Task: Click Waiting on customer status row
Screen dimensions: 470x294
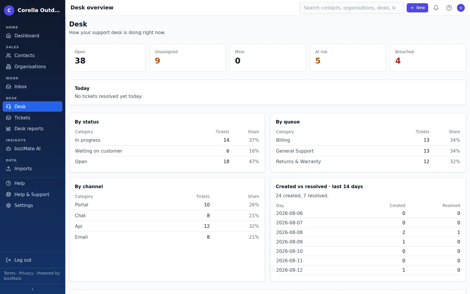Action: coord(167,151)
